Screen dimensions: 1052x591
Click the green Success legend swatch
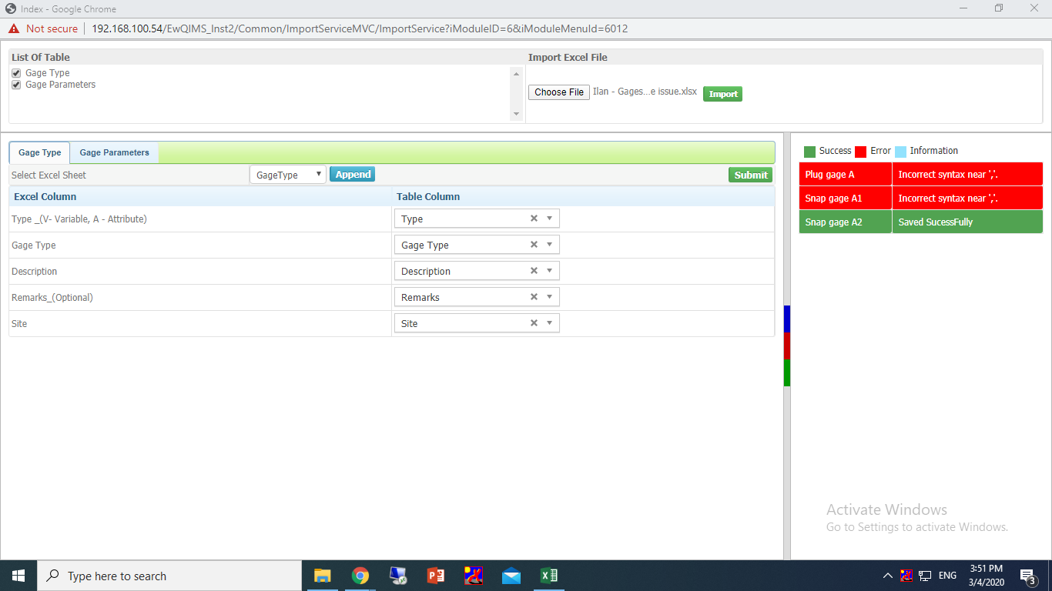click(809, 152)
